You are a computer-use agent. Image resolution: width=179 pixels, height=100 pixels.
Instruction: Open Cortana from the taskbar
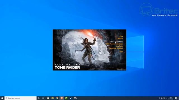click(39, 98)
